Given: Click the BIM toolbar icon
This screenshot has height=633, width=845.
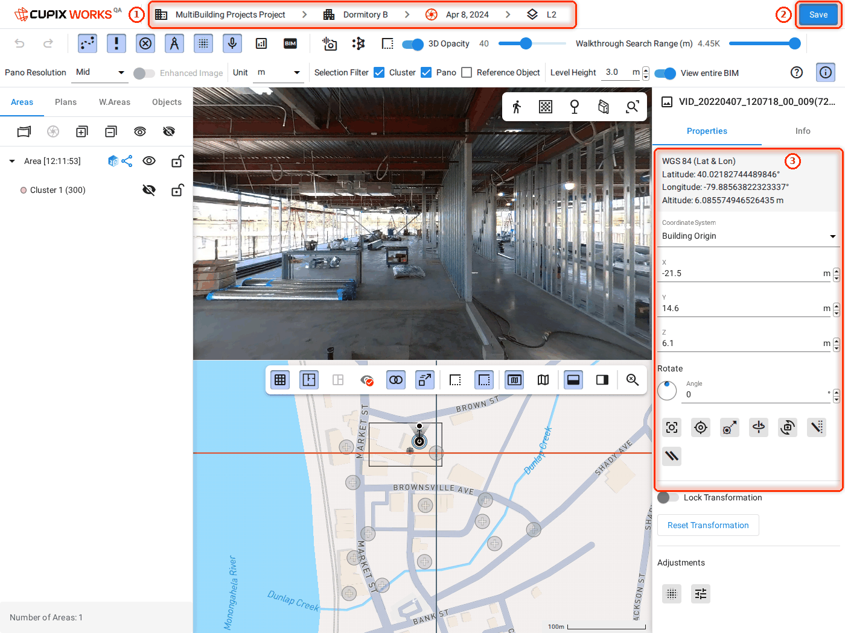Looking at the screenshot, I should point(290,43).
